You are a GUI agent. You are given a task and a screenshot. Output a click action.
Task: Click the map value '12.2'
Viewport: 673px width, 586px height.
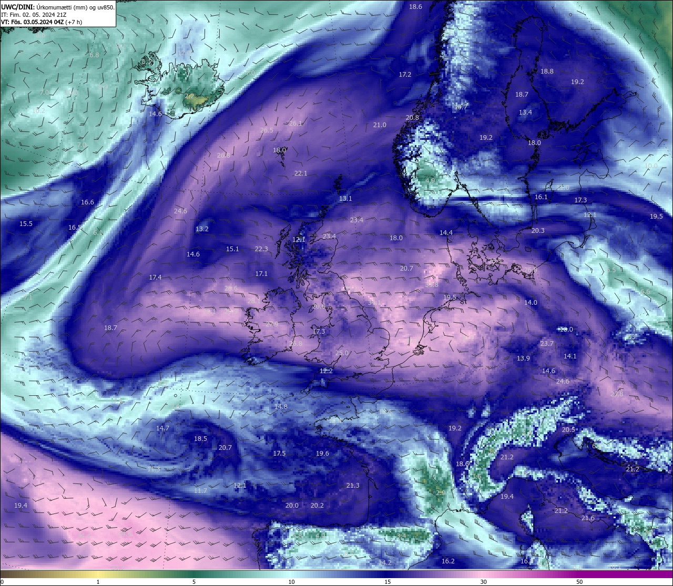[x=326, y=371]
